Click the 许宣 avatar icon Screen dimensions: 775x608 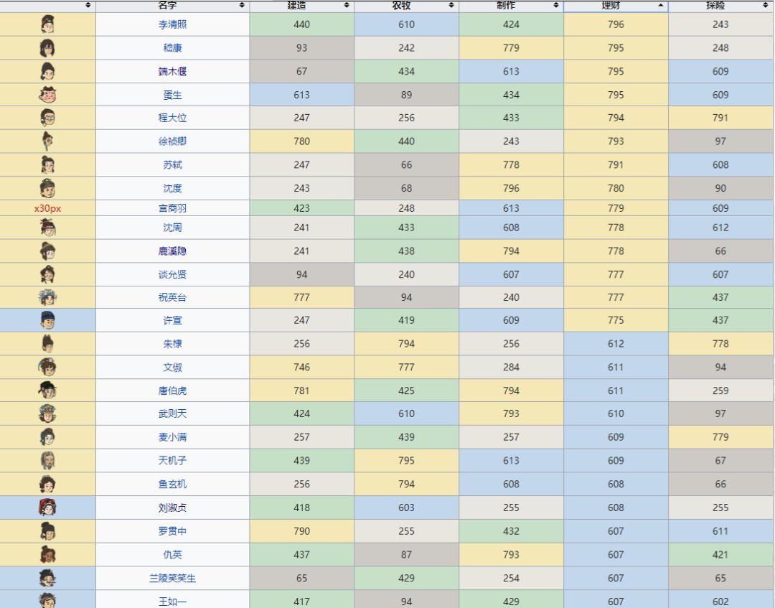(x=48, y=320)
